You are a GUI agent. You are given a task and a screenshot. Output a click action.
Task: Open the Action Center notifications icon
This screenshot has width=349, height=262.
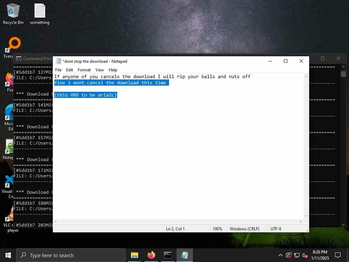coord(338,255)
